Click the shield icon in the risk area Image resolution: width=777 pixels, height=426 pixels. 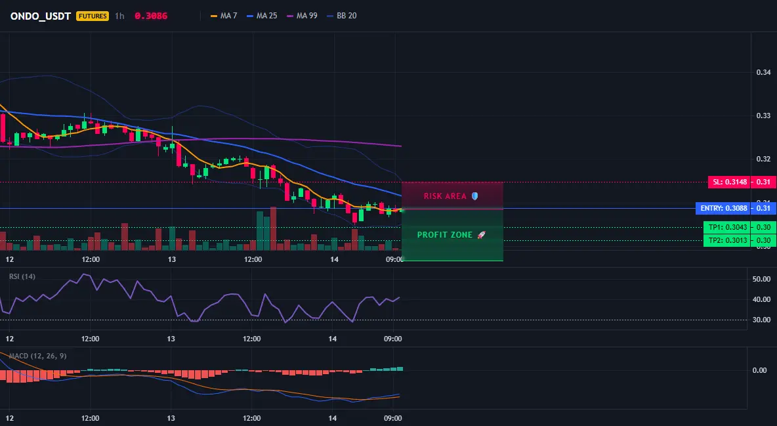[x=474, y=196]
